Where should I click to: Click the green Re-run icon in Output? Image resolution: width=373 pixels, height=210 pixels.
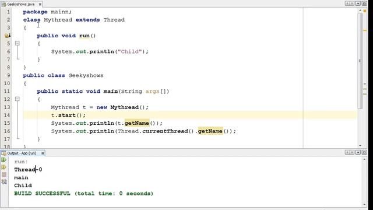[x=4, y=160]
